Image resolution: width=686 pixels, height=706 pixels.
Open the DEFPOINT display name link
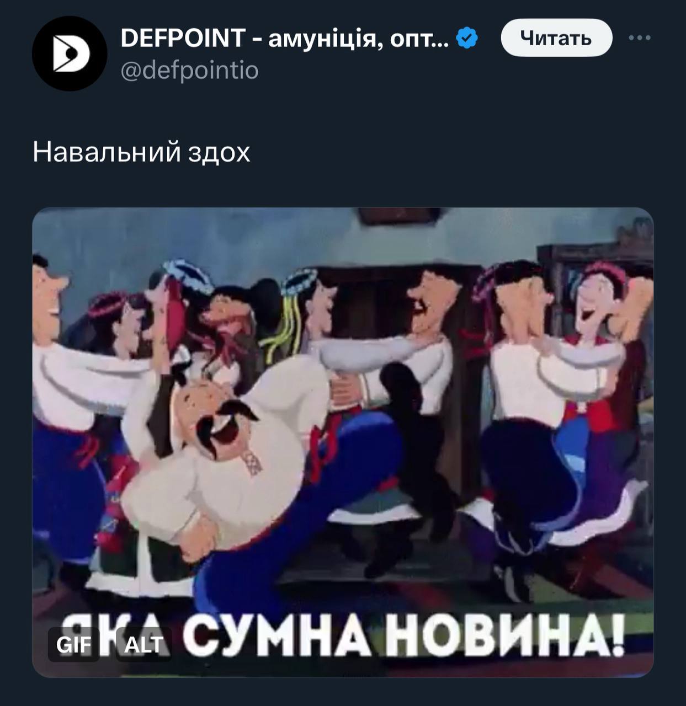click(x=285, y=38)
